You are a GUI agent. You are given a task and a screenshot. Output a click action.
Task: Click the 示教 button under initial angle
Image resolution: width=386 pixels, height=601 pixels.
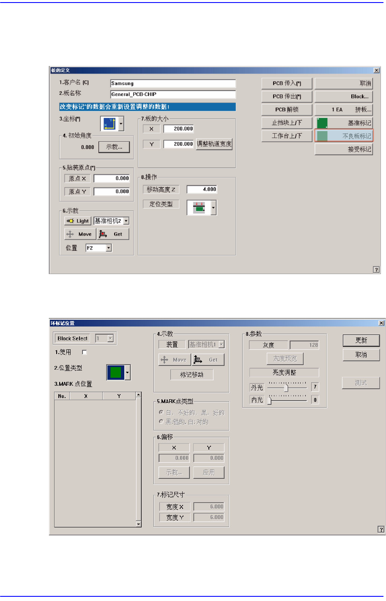114,147
